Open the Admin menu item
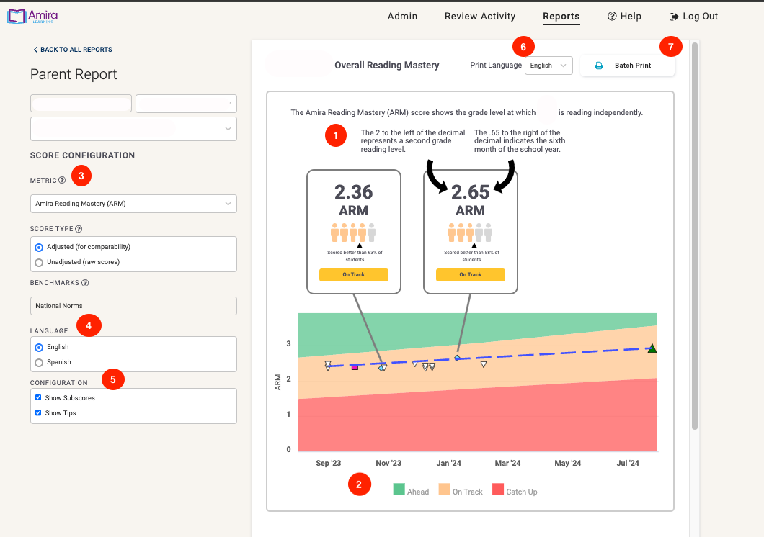The height and width of the screenshot is (537, 764). click(402, 16)
